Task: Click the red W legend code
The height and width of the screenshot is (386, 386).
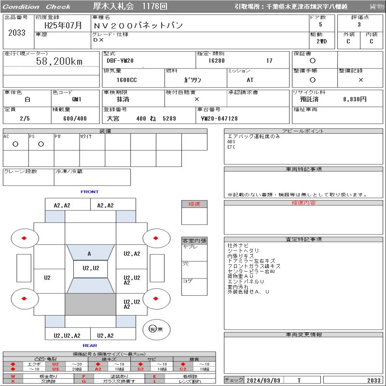Action: [13, 376]
